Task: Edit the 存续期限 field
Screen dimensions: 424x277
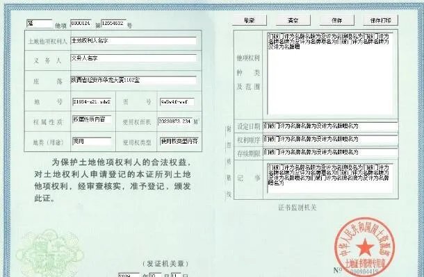Action: coord(330,152)
